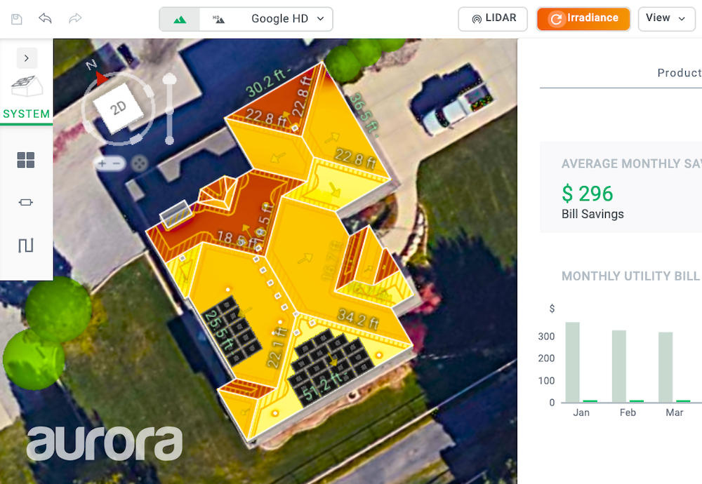Click the AVERAGE MONTHLY heading
This screenshot has width=702, height=484.
click(631, 163)
